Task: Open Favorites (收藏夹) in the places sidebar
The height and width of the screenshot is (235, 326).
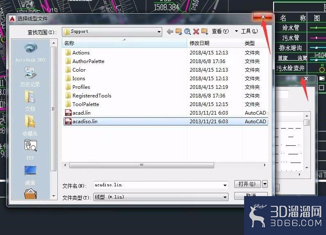Action: [x=30, y=126]
